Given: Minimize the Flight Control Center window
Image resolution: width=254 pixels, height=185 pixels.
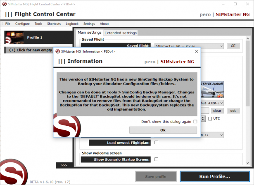Looking at the screenshot, I should pyautogui.click(x=223, y=4).
